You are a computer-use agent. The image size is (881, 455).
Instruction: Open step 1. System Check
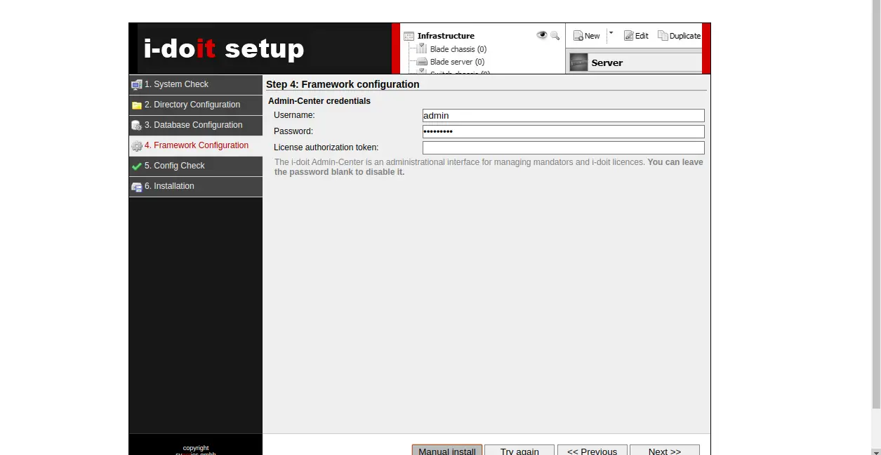(x=195, y=84)
